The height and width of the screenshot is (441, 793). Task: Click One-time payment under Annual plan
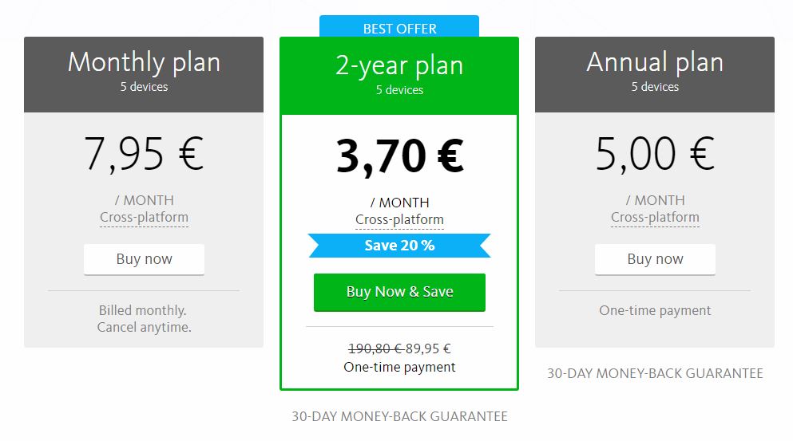pos(655,310)
